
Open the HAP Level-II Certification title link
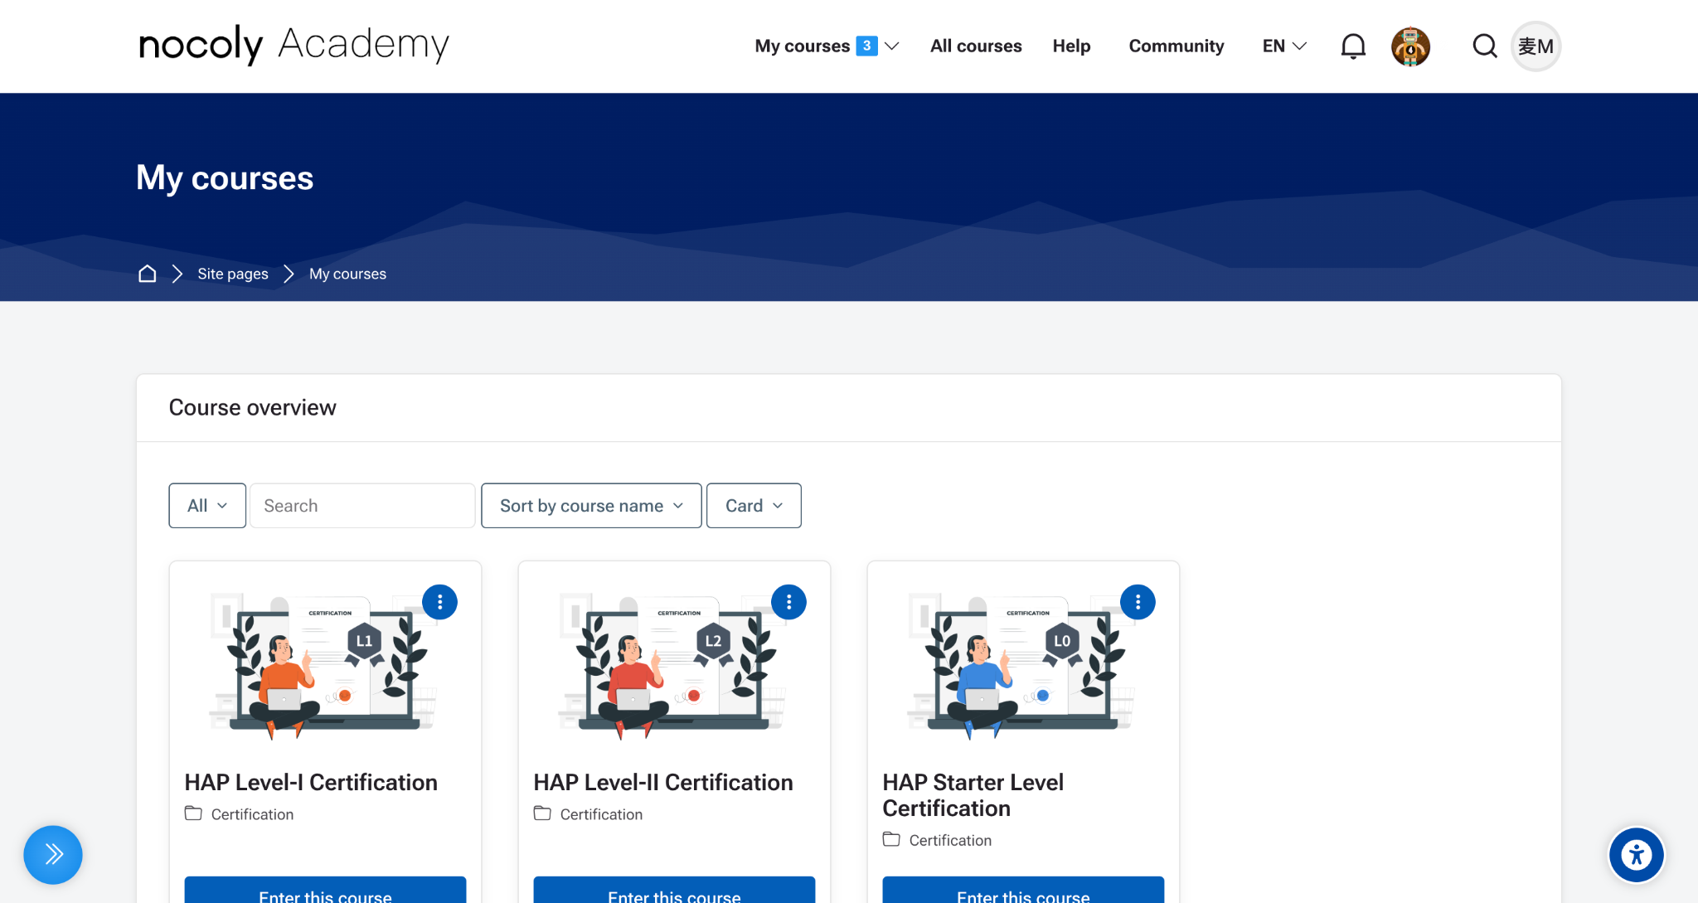[663, 782]
